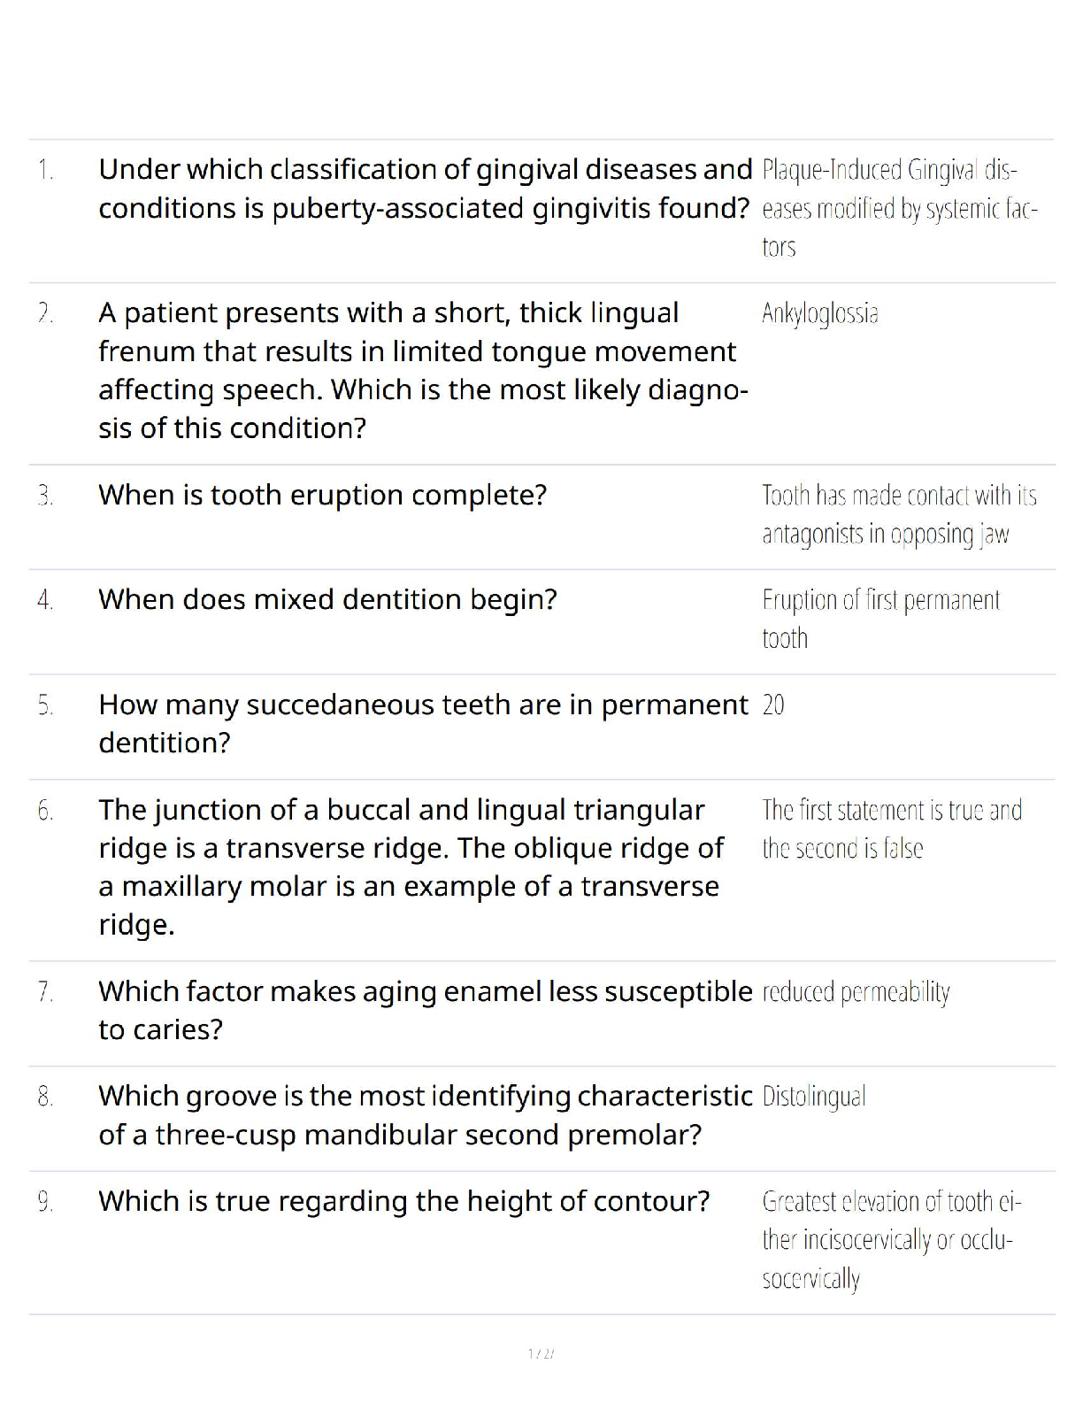Click the aging enamel caries question
The height and width of the screenshot is (1402, 1083).
tap(425, 1010)
